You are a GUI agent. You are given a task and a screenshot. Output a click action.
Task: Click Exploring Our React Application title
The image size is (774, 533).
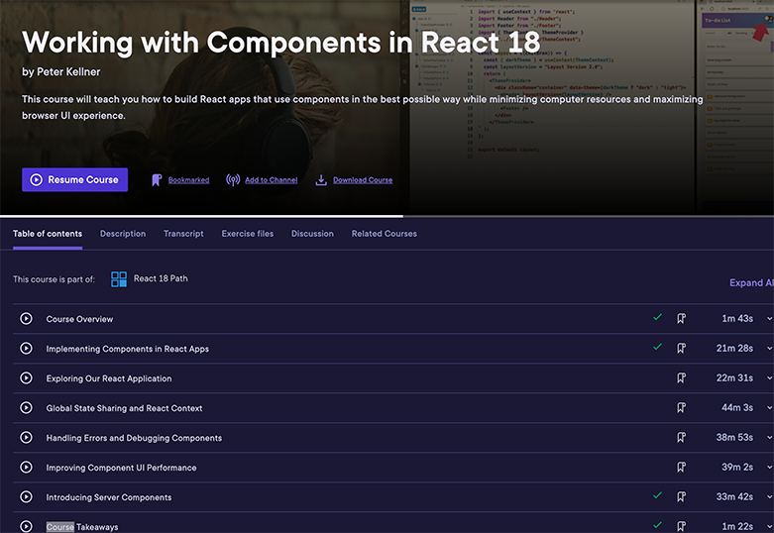coord(109,378)
